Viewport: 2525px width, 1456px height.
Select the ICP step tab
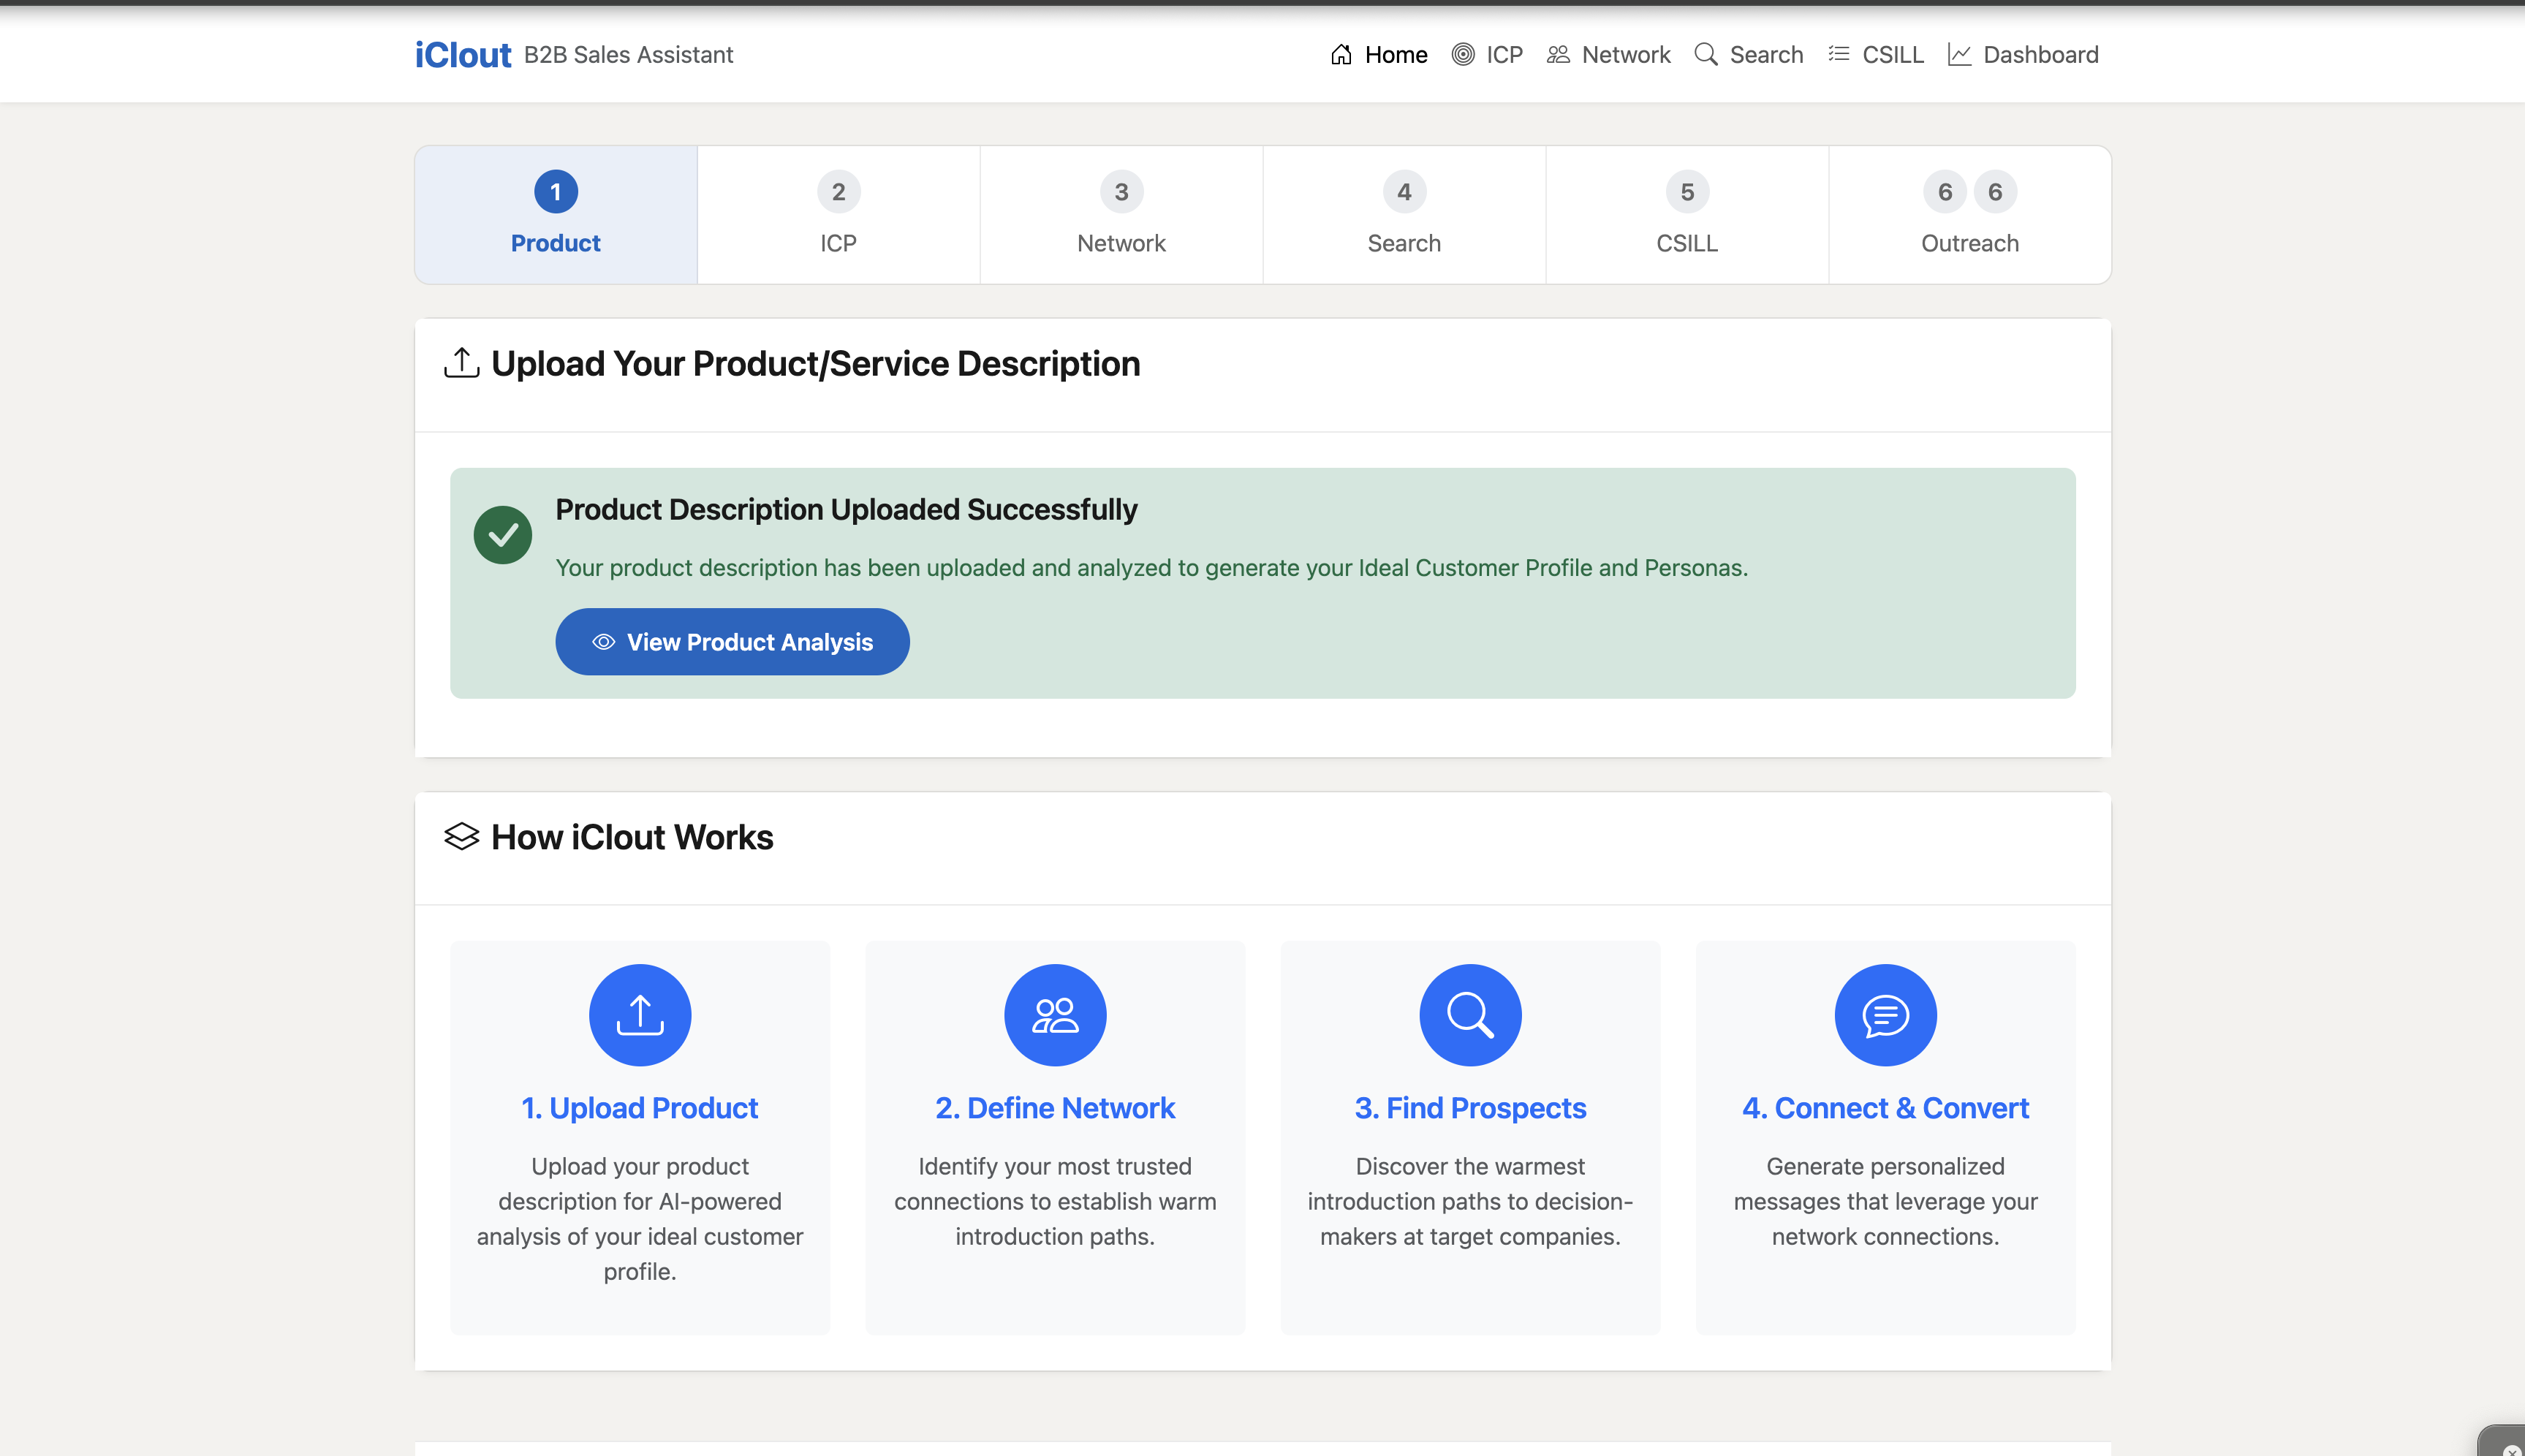click(838, 214)
